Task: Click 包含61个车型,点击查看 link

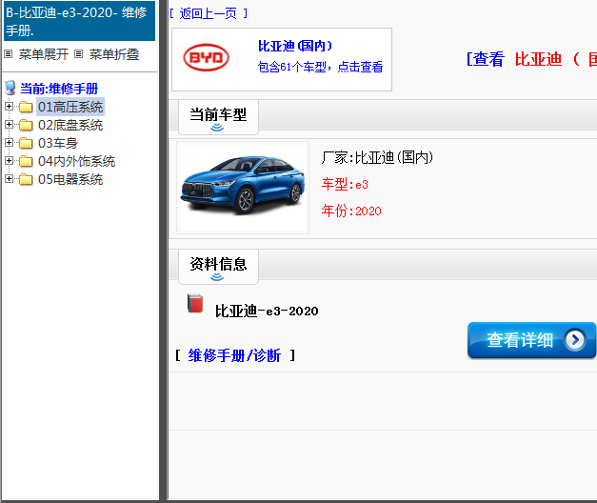Action: coord(320,67)
